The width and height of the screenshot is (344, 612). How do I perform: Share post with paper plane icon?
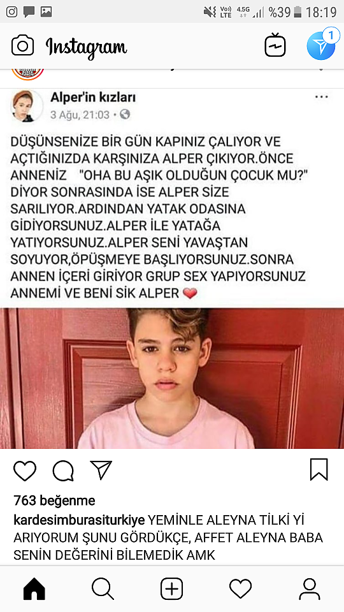tap(101, 470)
